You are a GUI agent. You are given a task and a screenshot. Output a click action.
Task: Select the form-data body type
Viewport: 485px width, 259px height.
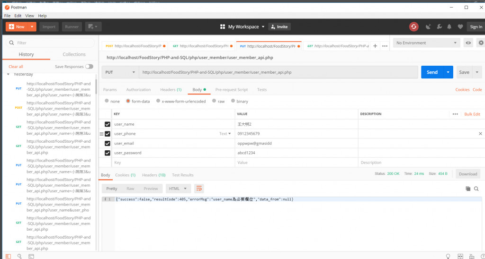point(128,101)
